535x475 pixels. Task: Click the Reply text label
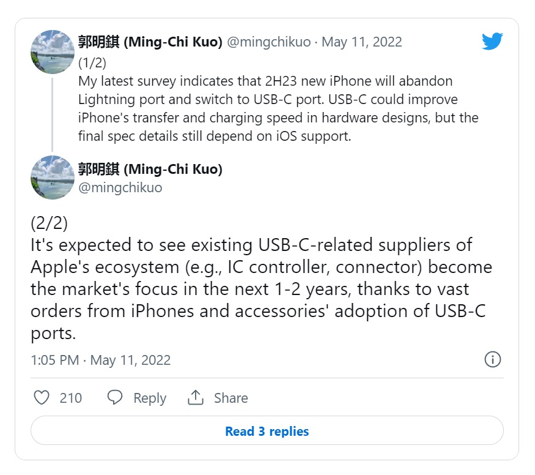[150, 398]
